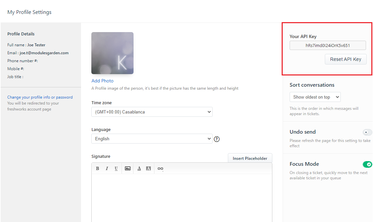Viewport: 373px width, 222px height.
Task: Click the Language label
Action: pos(101,130)
